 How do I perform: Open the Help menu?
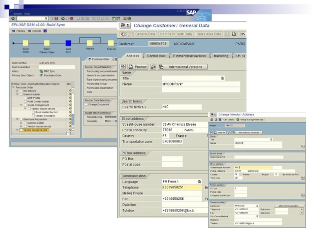[x=27, y=14]
